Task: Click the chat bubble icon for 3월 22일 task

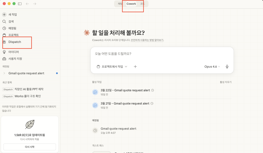Action: [x=95, y=92]
